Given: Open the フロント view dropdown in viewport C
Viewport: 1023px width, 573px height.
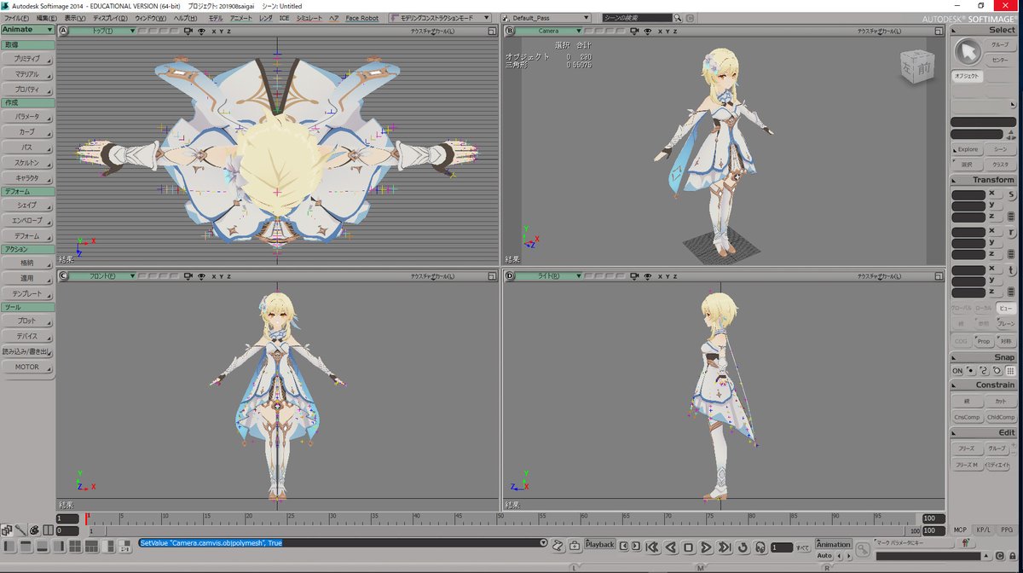Looking at the screenshot, I should (101, 275).
